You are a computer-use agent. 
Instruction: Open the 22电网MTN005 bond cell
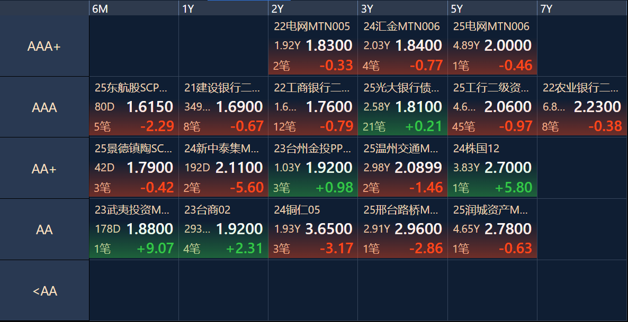coord(313,46)
